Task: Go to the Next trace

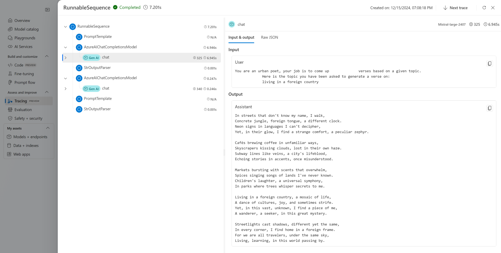Action: pyautogui.click(x=455, y=8)
